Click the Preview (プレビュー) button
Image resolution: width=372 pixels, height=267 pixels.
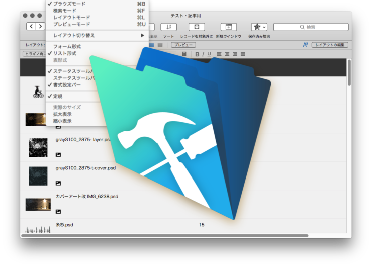coord(183,45)
